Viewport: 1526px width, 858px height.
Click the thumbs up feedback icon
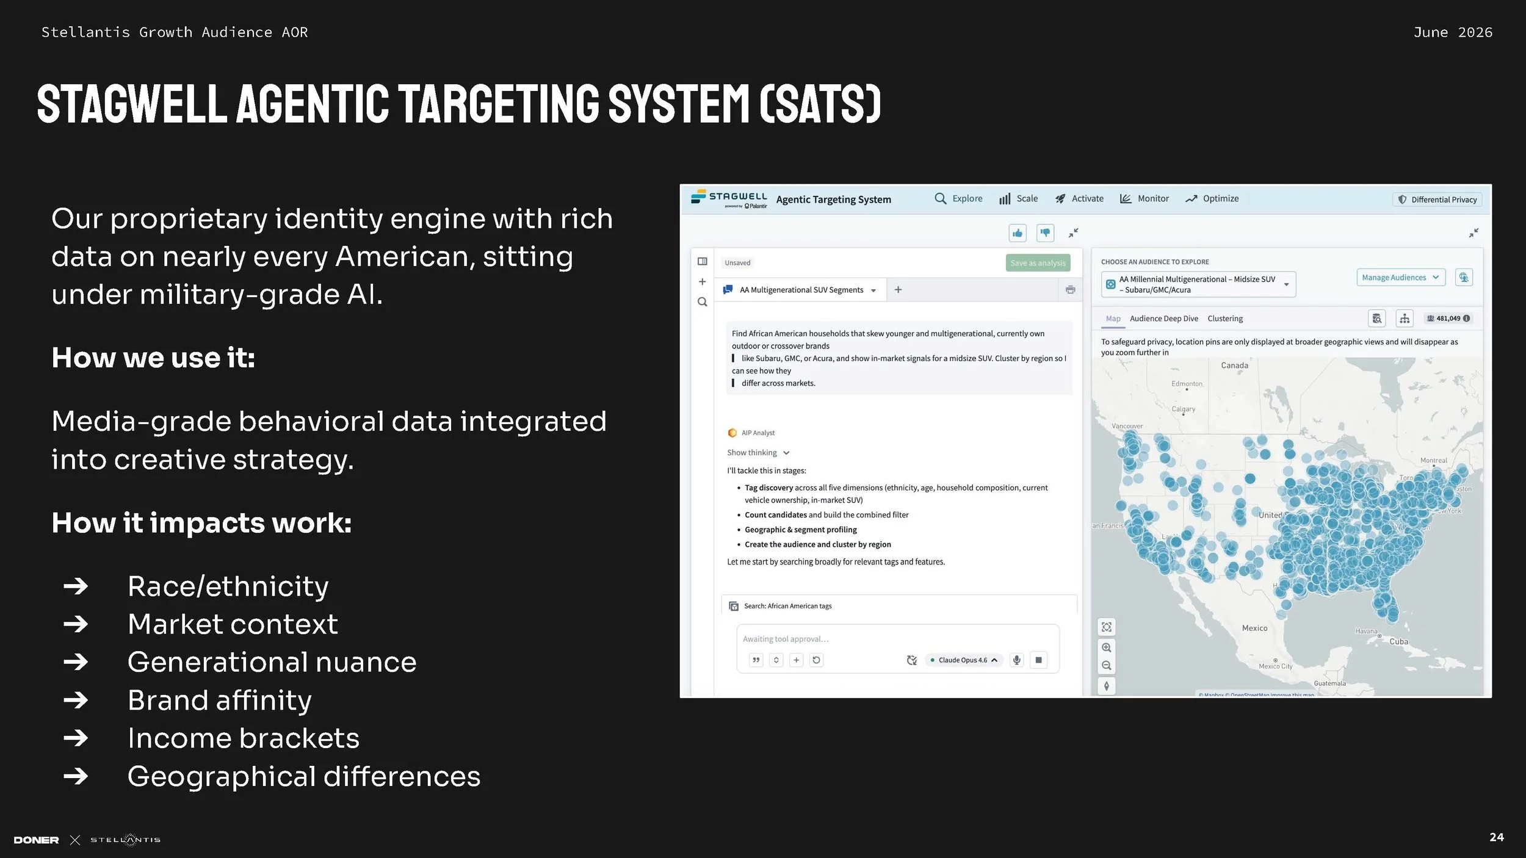1017,233
